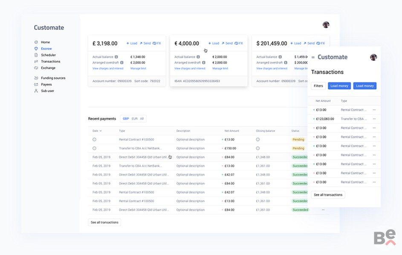Click info icon beside GBP Actual balance
402x255 pixels.
pyautogui.click(x=116, y=57)
